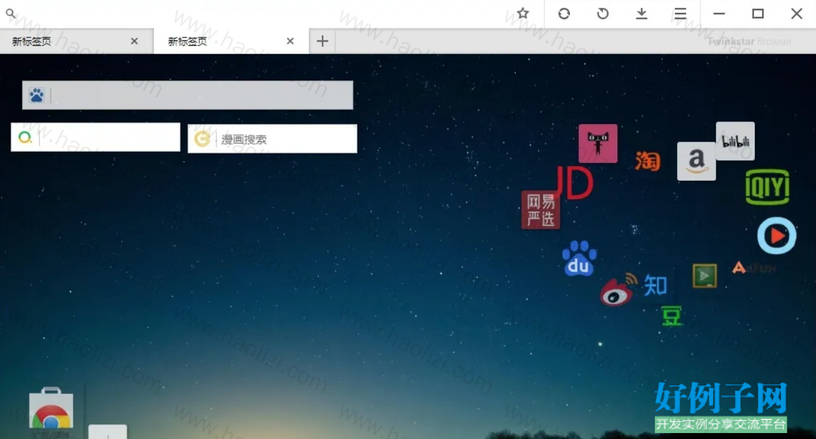Screen dimensions: 816x439
Task: Close the inactive grey 新标签页 tab
Action: point(134,41)
